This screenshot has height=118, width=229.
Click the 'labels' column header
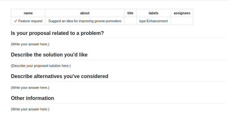[x=153, y=13]
